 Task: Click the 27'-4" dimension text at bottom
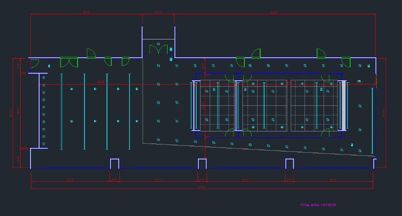coord(333,180)
